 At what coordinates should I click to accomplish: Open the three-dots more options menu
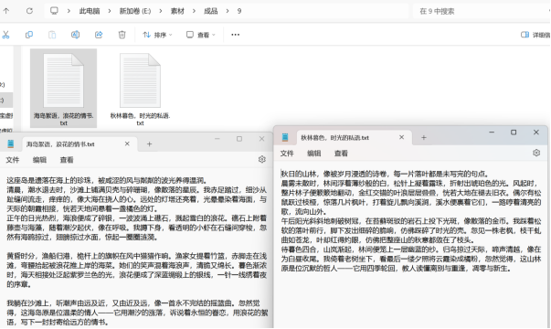pyautogui.click(x=236, y=35)
